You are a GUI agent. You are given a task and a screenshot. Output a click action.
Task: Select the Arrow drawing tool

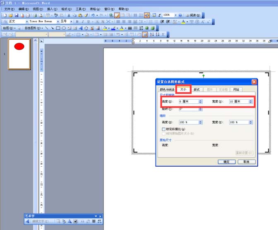click(x=52, y=28)
